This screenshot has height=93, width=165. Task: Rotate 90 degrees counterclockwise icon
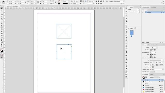(53, 1)
